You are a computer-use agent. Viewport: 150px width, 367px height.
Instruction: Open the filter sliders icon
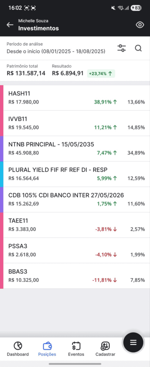click(x=121, y=48)
